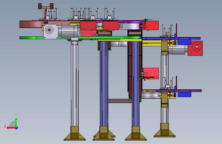
Task: Select the left red cover on top conveyor
Action: click(x=88, y=25)
